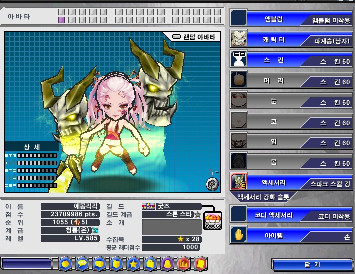Click the avatar character preview
Viewport: 355px width, 274px height.
[117, 124]
